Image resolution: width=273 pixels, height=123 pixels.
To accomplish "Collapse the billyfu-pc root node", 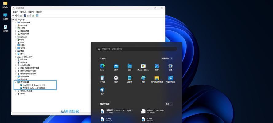I will coord(13,20).
